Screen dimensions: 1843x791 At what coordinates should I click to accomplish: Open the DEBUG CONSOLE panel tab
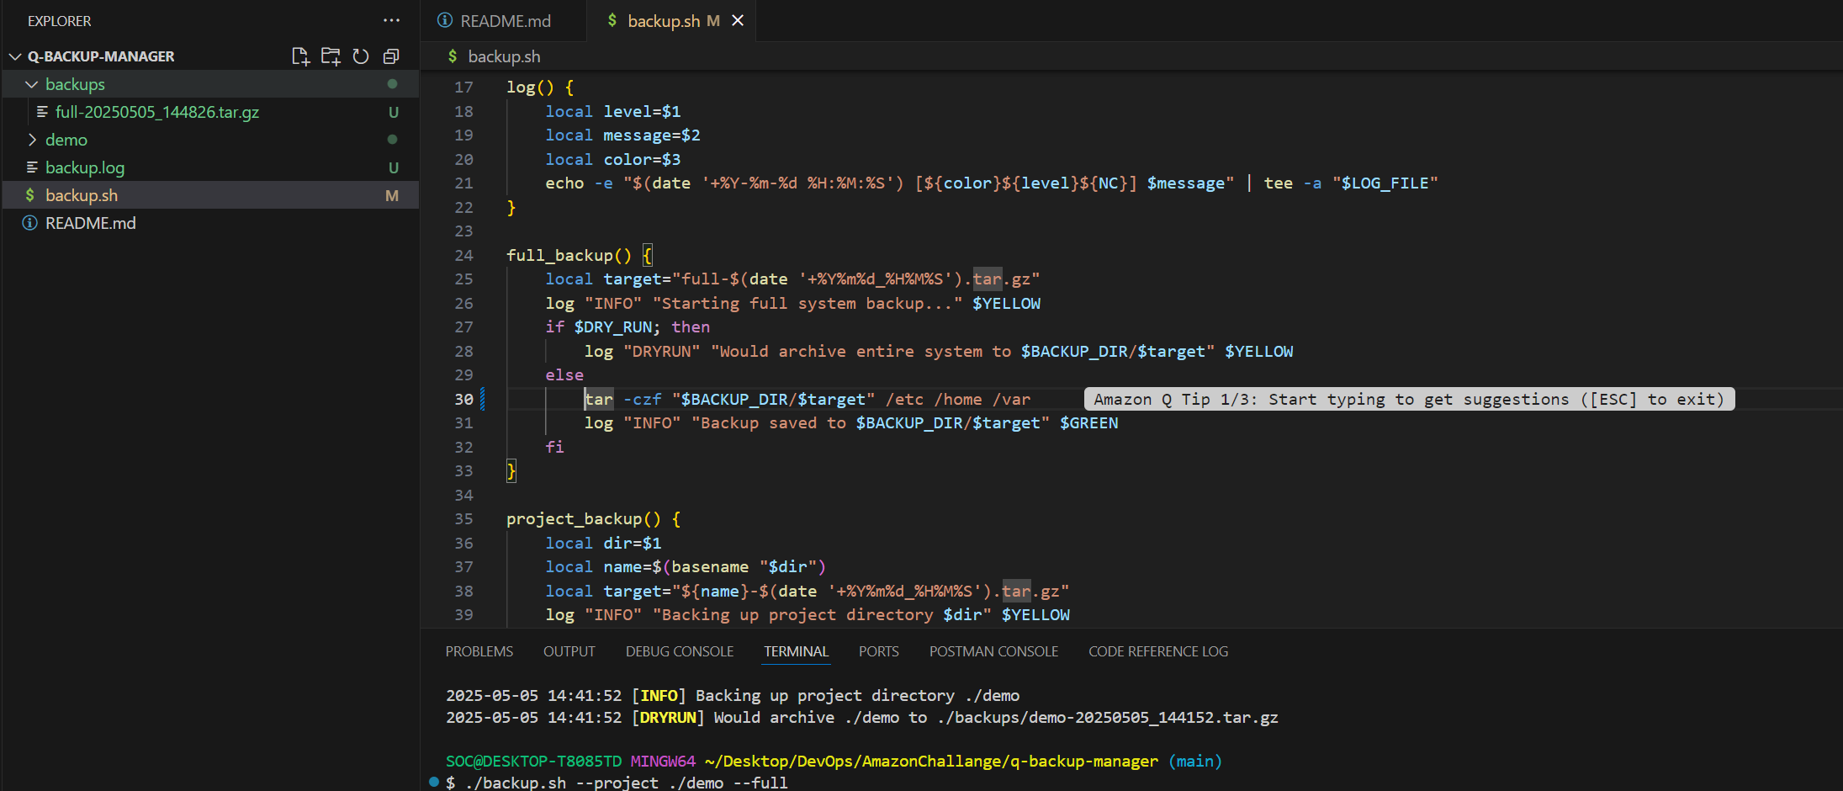680,651
